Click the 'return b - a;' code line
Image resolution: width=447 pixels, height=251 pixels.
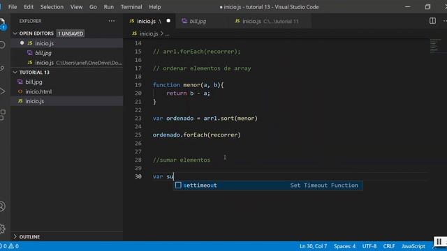tap(188, 93)
